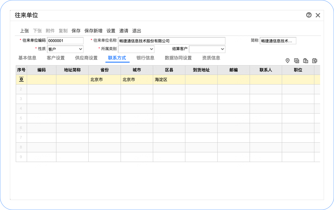Click 退出 to exit the form
The image size is (334, 210).
[x=137, y=31]
